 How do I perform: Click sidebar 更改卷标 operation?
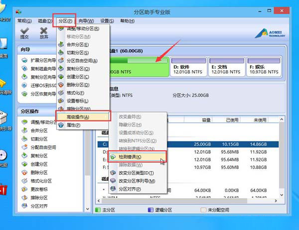tap(34, 189)
